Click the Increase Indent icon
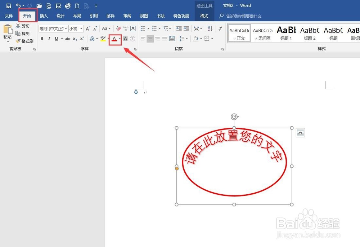 [x=186, y=28]
